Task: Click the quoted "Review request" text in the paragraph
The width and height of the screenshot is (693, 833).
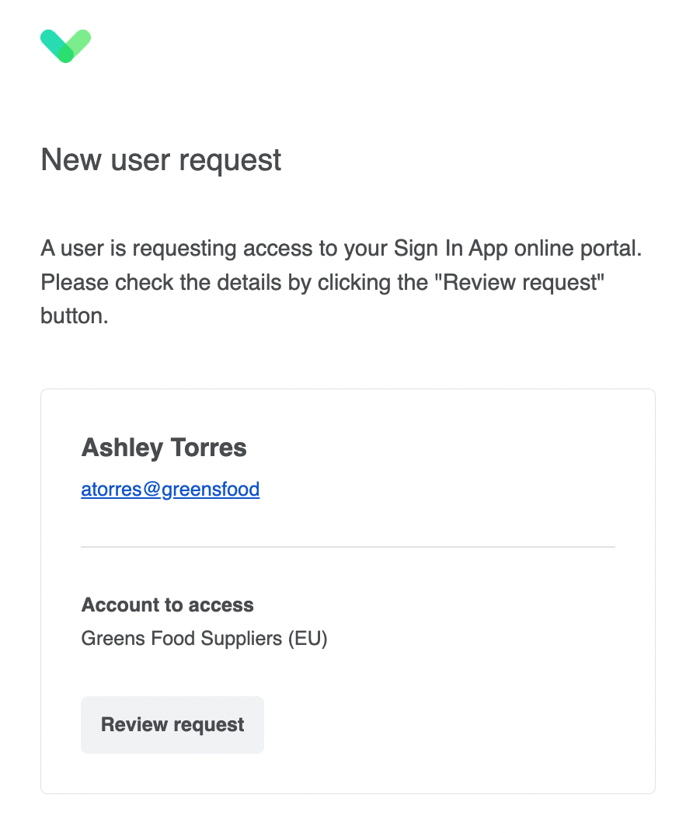Action: click(x=520, y=282)
